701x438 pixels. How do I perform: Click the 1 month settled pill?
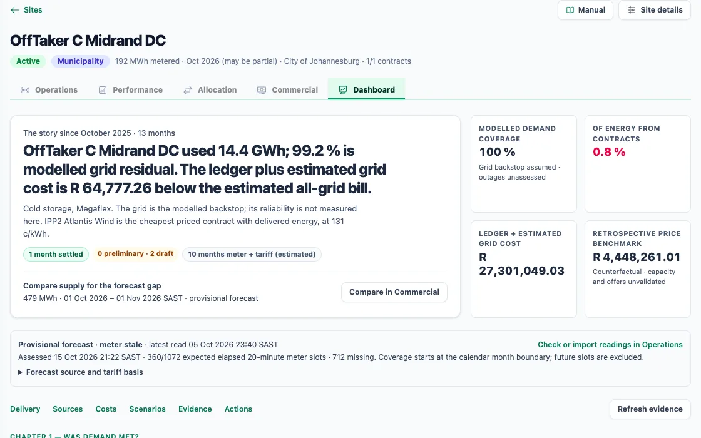point(56,254)
